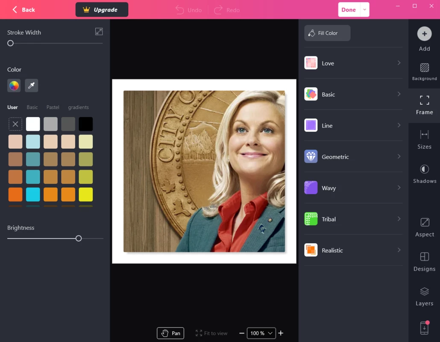Click the Realistic category label
Screen dimensions: 440x342
(332, 250)
